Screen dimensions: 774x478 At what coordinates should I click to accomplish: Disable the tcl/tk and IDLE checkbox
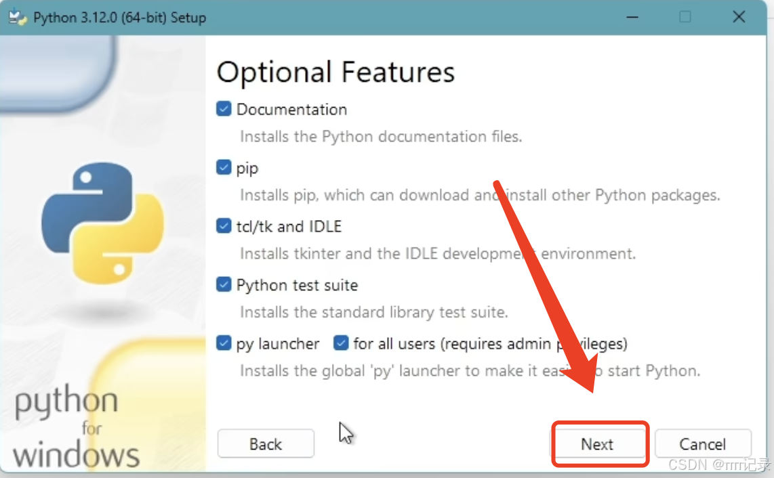coord(224,226)
